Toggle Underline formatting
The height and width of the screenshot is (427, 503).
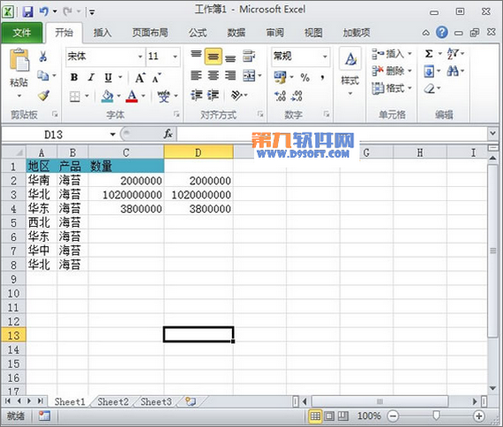click(x=109, y=78)
